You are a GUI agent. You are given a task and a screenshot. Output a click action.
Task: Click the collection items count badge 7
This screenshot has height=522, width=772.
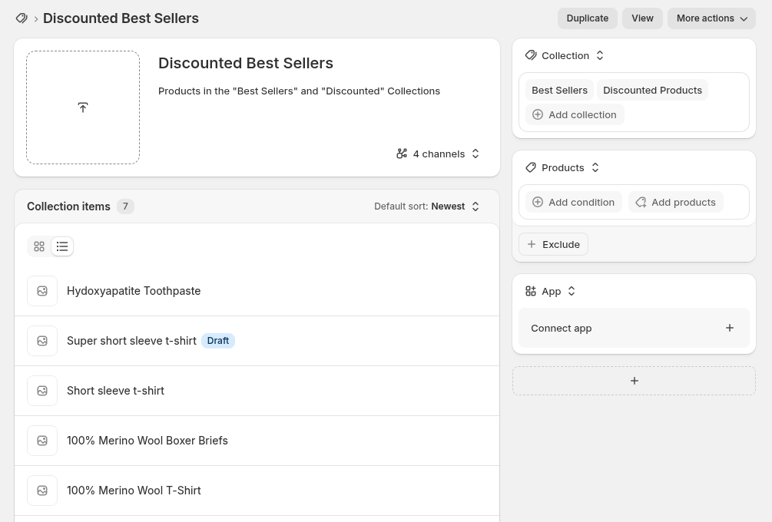point(125,206)
